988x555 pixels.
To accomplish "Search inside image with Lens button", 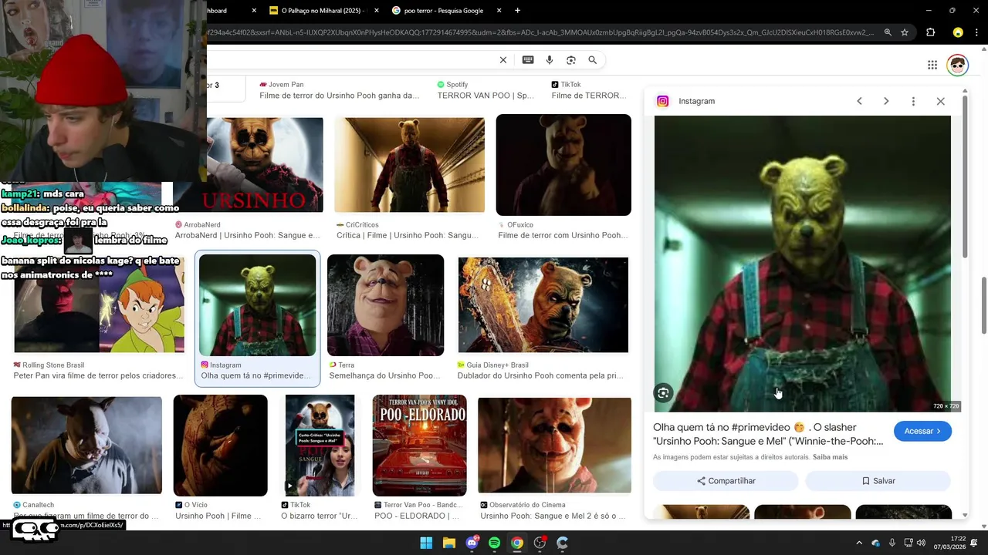I will (x=663, y=393).
